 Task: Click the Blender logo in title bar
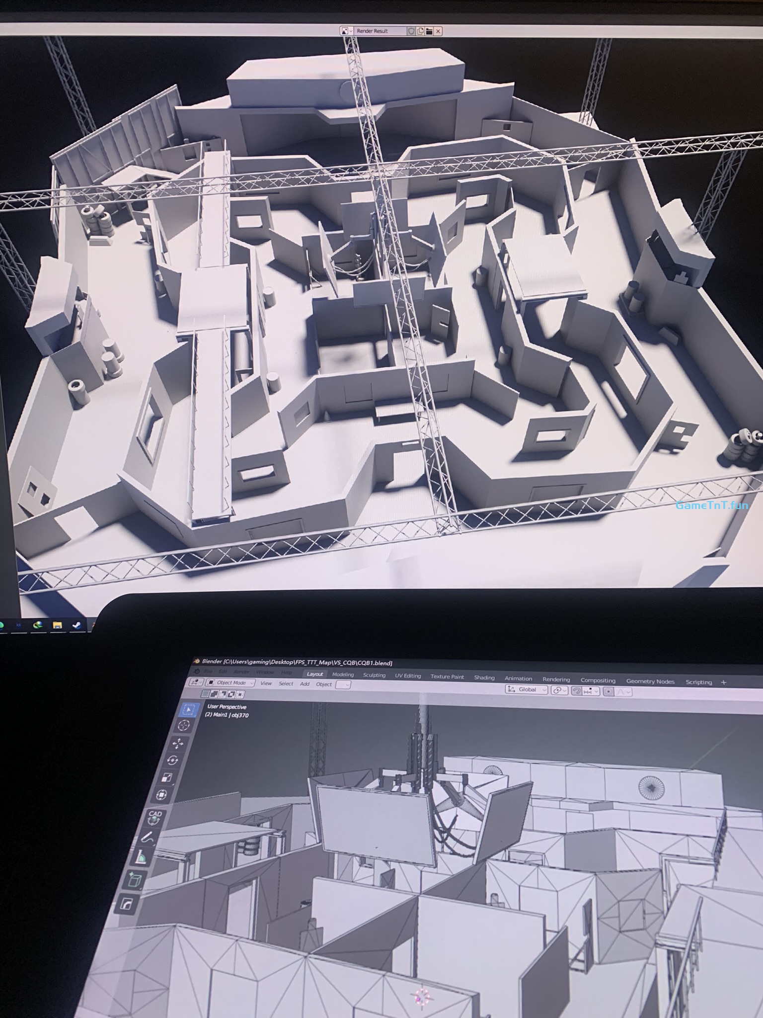click(x=197, y=661)
